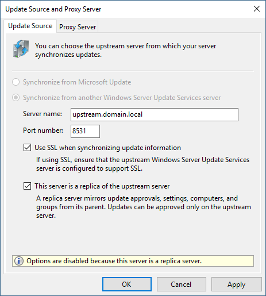Viewport: 266px width, 296px height.
Task: Click the yellow options disabled notice bar
Action: click(x=133, y=261)
